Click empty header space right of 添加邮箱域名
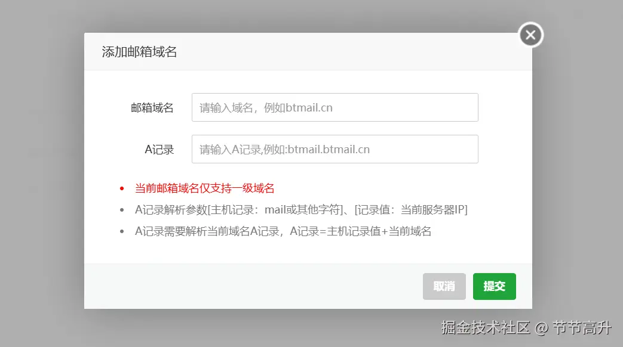Image resolution: width=623 pixels, height=347 pixels. [x=346, y=51]
